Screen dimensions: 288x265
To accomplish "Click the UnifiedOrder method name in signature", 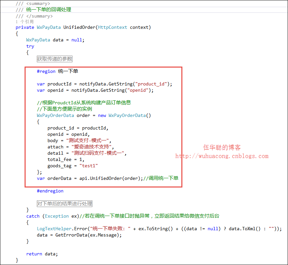I will point(79,27).
